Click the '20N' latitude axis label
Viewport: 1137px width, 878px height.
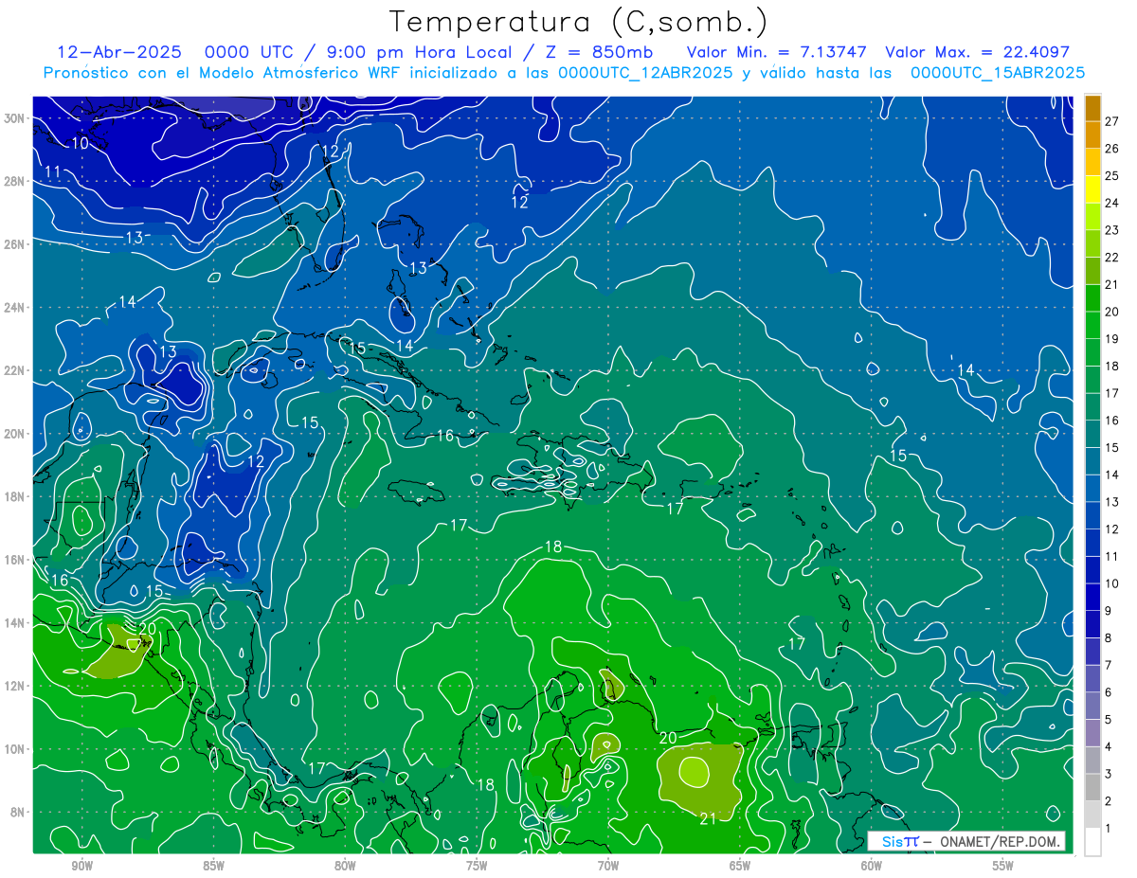point(16,434)
